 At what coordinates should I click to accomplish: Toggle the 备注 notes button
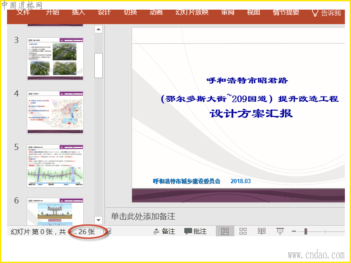(164, 231)
